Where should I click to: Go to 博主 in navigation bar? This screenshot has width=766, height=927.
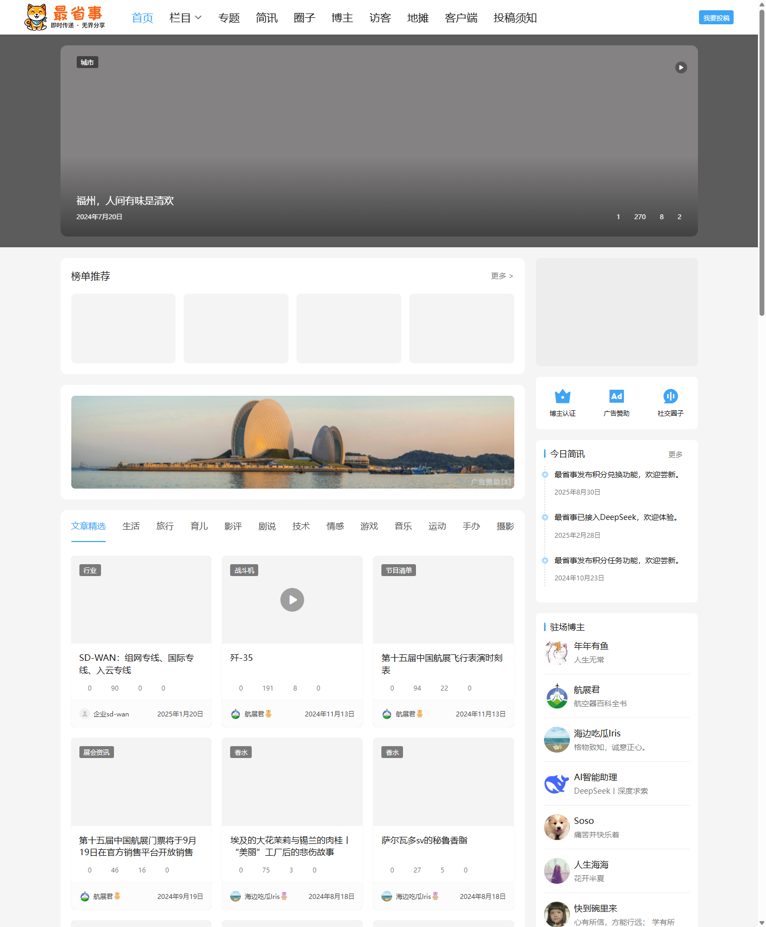(x=342, y=18)
